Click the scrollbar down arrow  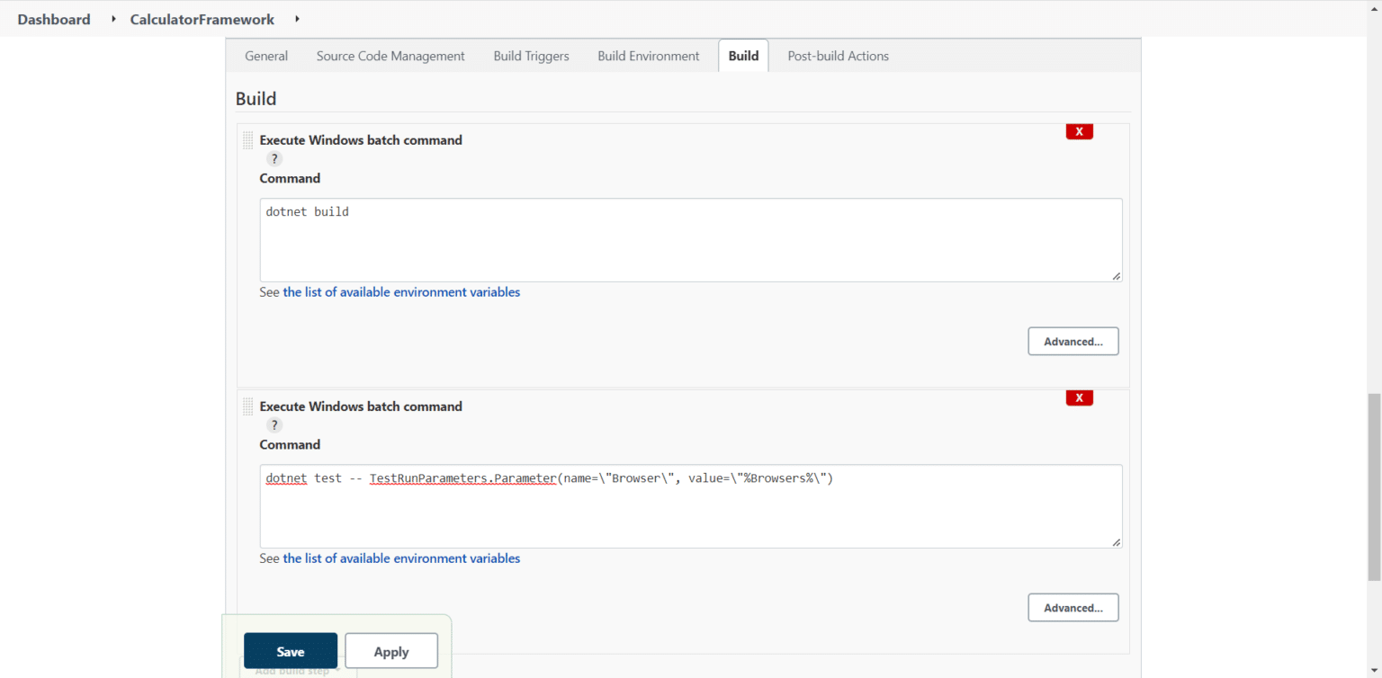point(1375,671)
